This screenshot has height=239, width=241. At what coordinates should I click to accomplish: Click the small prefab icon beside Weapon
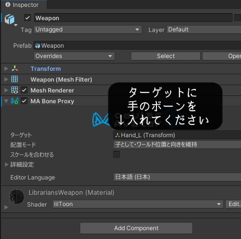[x=38, y=46]
